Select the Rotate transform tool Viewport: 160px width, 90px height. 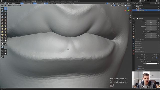point(5,51)
